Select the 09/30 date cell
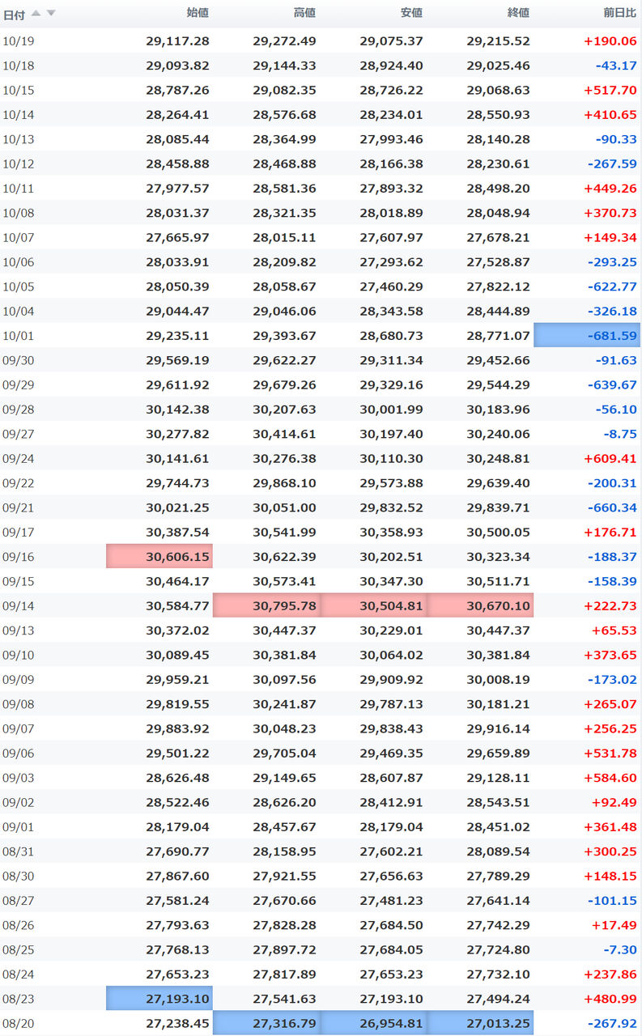The height and width of the screenshot is (1036, 642). click(x=19, y=360)
